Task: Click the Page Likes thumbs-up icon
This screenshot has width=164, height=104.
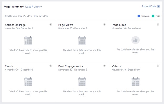Action: [135, 40]
